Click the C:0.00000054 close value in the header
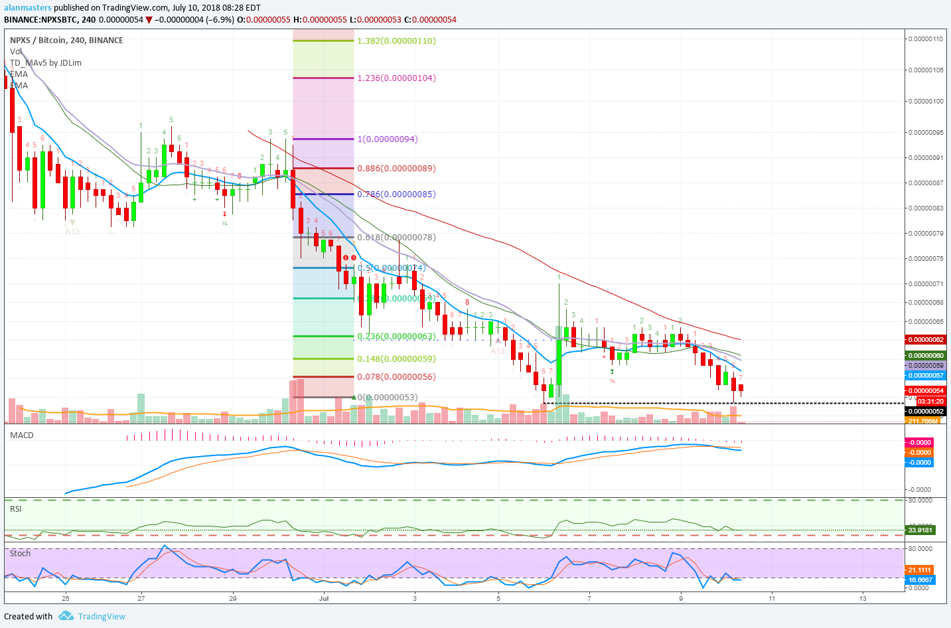This screenshot has width=951, height=628. tap(430, 19)
